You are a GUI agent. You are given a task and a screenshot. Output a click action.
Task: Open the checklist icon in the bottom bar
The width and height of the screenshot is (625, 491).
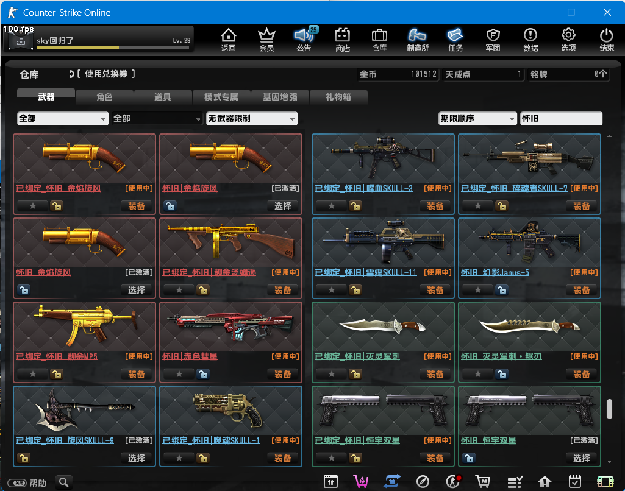tap(515, 481)
